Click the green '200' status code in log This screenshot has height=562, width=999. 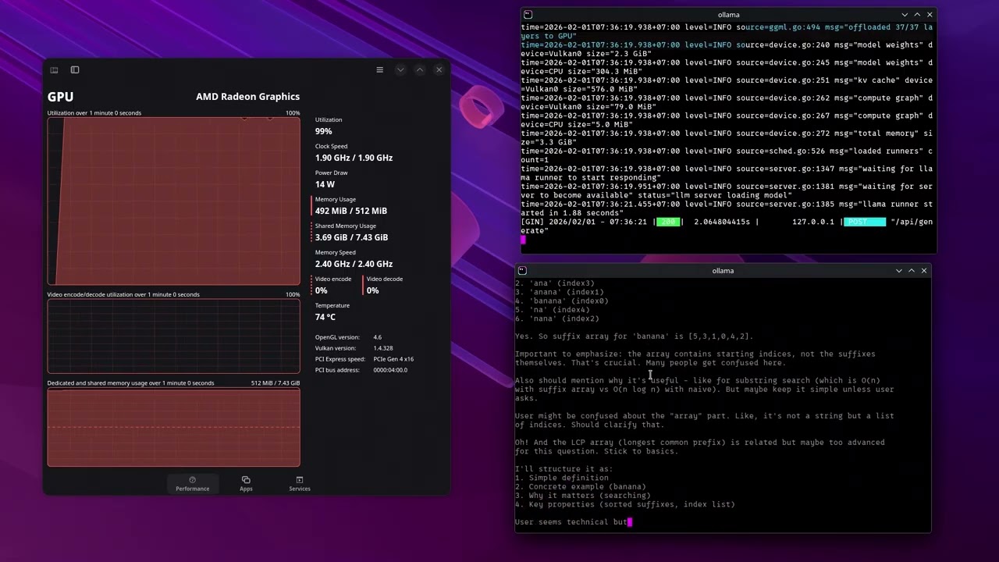[x=667, y=222]
